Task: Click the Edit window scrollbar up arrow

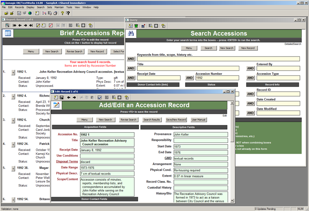Action: tap(232, 103)
